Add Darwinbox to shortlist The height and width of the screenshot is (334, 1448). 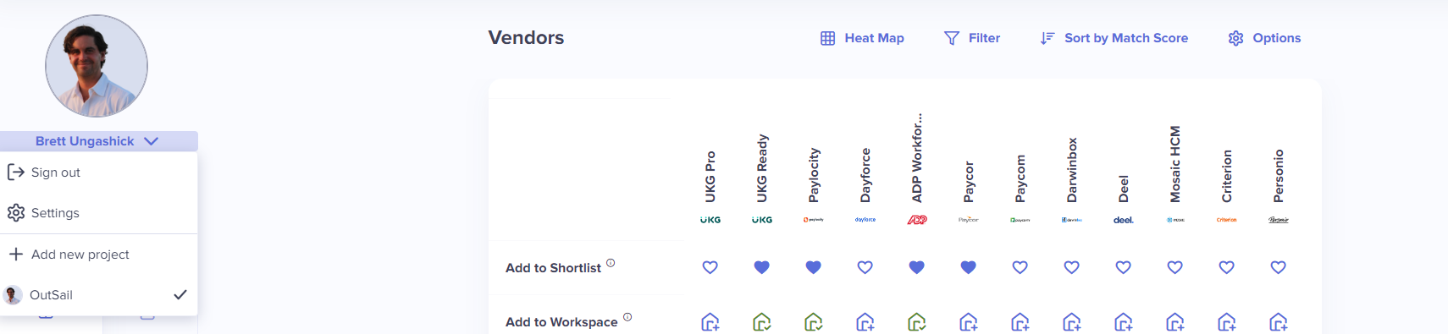1072,267
